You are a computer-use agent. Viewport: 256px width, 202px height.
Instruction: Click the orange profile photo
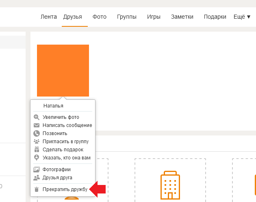tap(63, 71)
